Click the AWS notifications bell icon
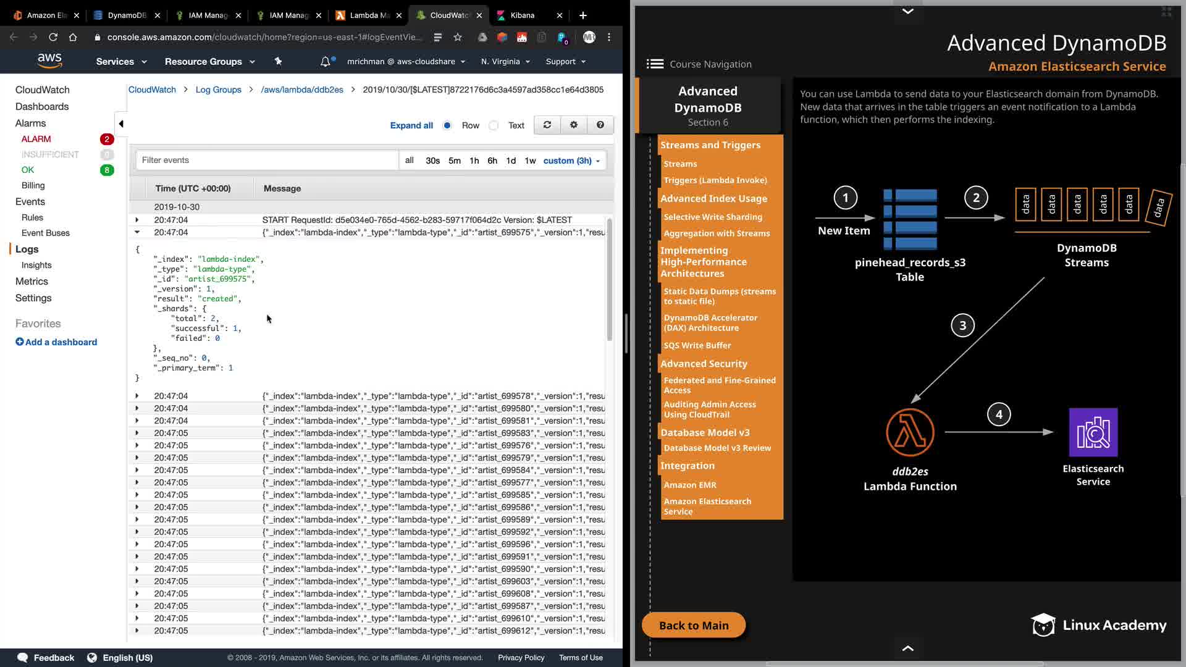Screen dimensions: 1186x667 (326, 62)
